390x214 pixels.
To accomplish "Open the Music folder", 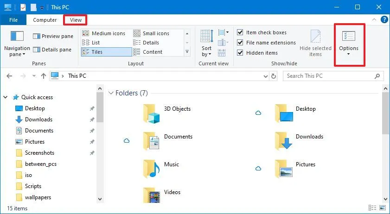I will tap(161, 169).
